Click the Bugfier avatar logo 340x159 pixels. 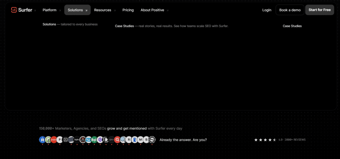point(77,139)
